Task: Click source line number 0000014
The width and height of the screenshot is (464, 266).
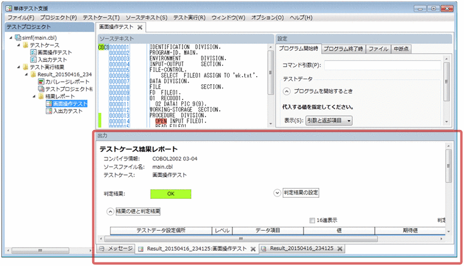Action: pyautogui.click(x=119, y=121)
